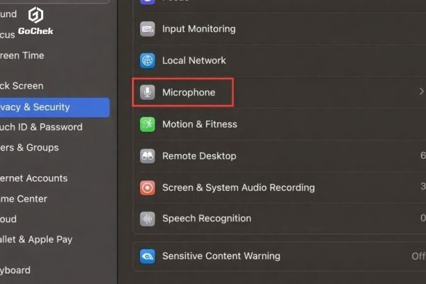Click the Microphone icon
The width and height of the screenshot is (426, 284).
point(148,92)
